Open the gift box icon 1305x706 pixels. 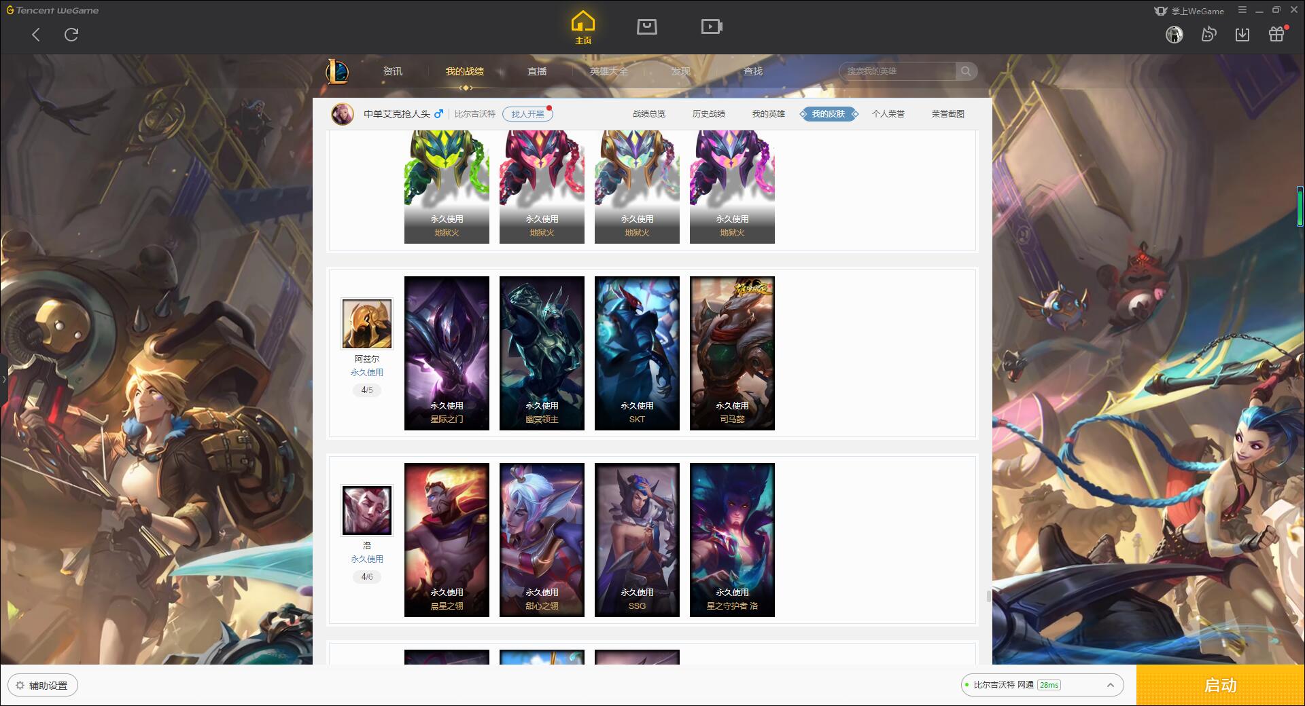[1277, 34]
